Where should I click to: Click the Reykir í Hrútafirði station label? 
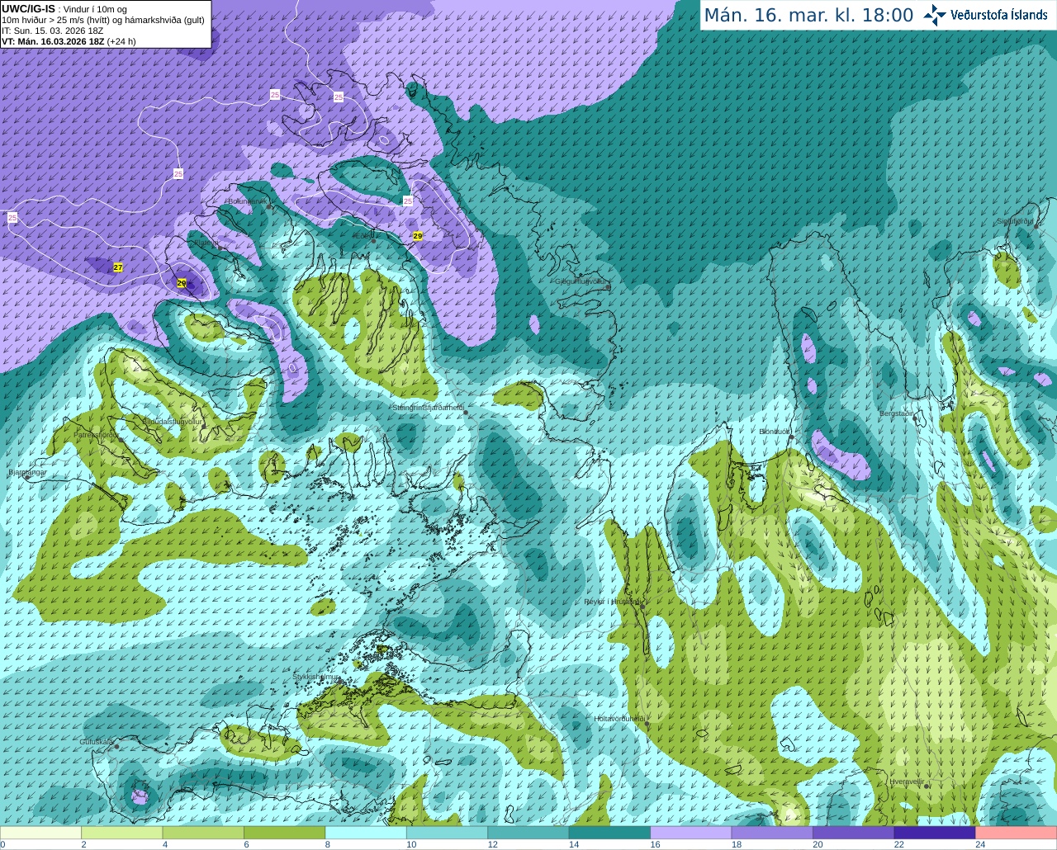[x=612, y=602]
